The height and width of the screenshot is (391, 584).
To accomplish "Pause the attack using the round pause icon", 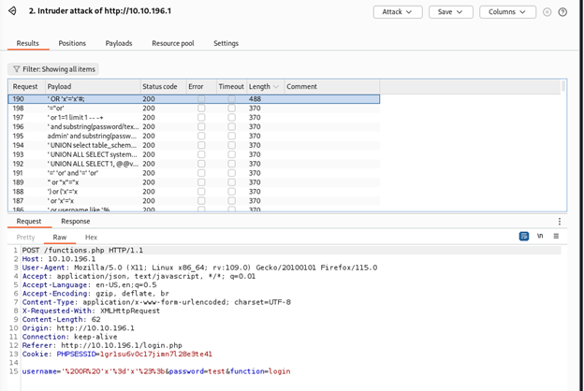I will point(547,12).
